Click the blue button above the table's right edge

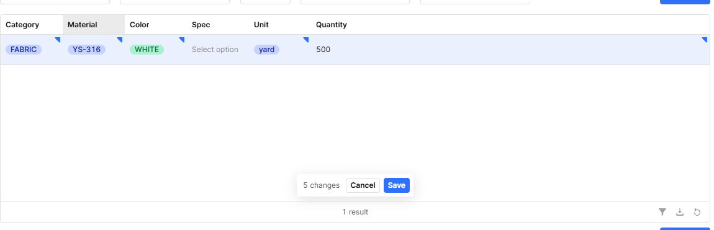(x=685, y=2)
